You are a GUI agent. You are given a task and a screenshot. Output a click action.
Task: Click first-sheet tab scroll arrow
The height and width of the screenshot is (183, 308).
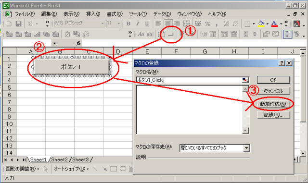click(5, 160)
